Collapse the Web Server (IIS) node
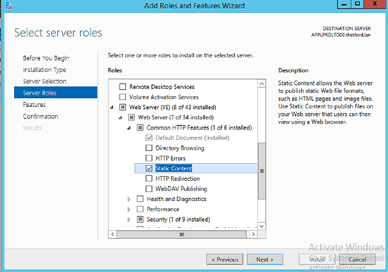The height and width of the screenshot is (272, 388). (x=112, y=108)
